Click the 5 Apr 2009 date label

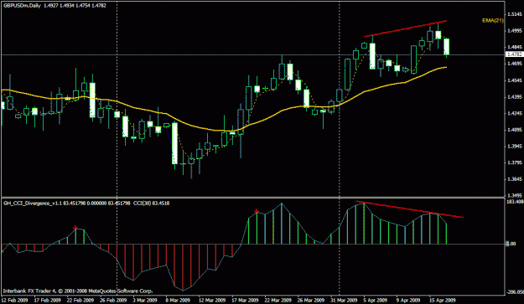click(376, 300)
